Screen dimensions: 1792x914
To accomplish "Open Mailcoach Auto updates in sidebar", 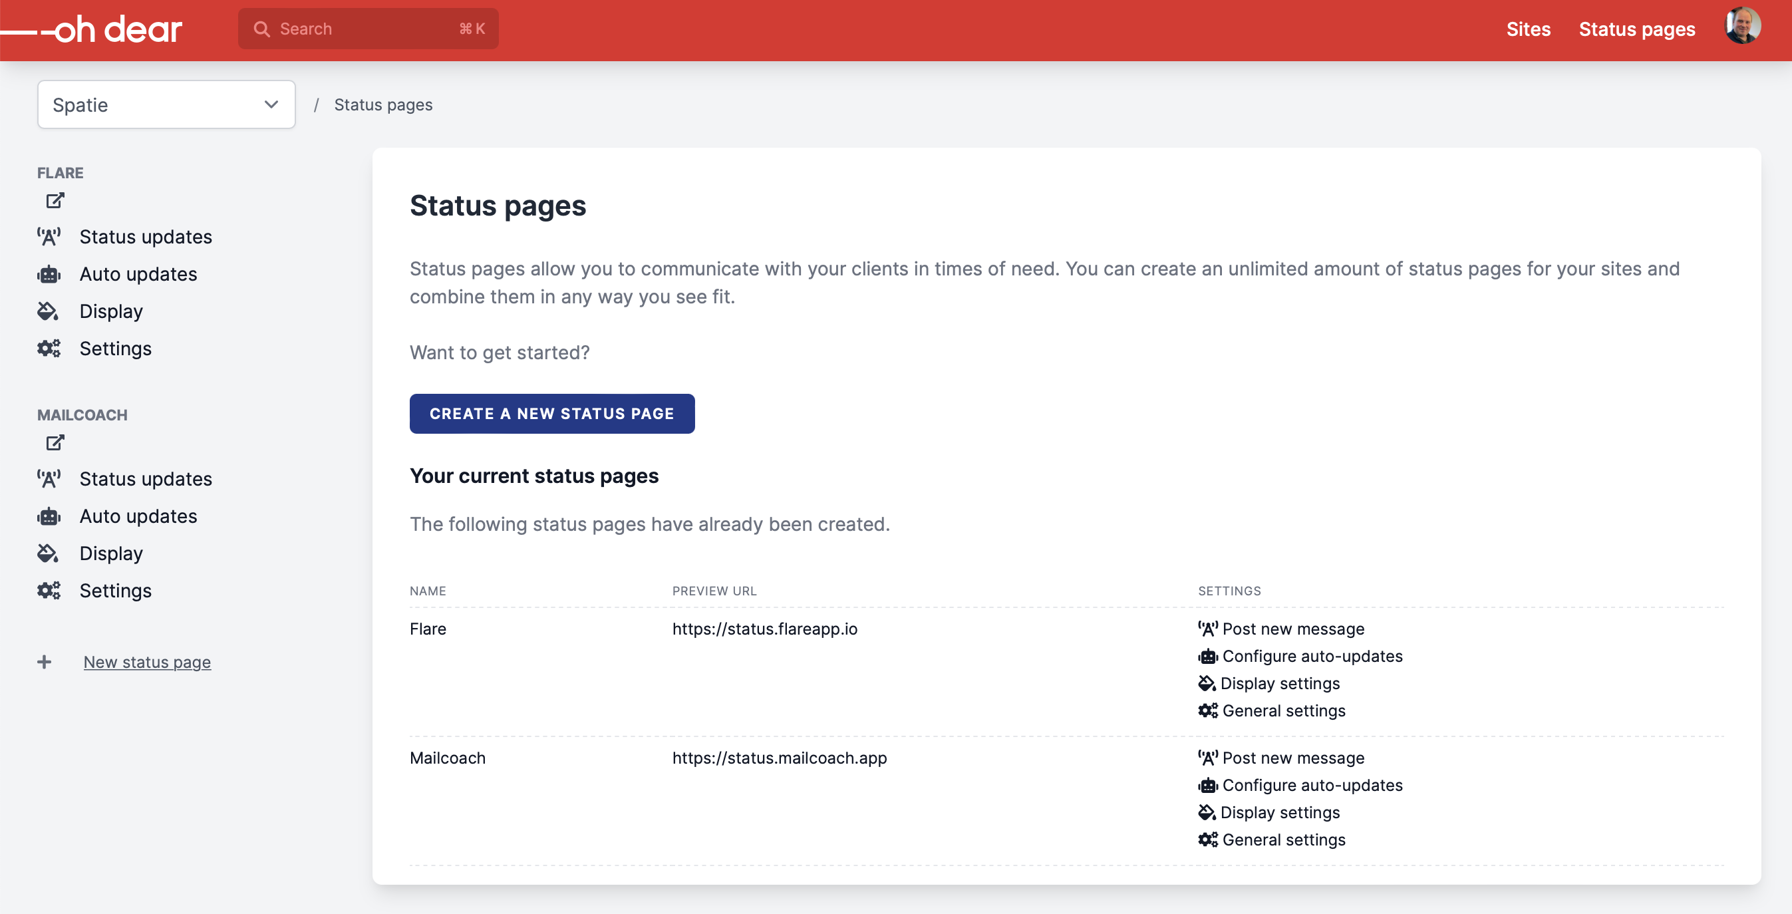I will [138, 516].
